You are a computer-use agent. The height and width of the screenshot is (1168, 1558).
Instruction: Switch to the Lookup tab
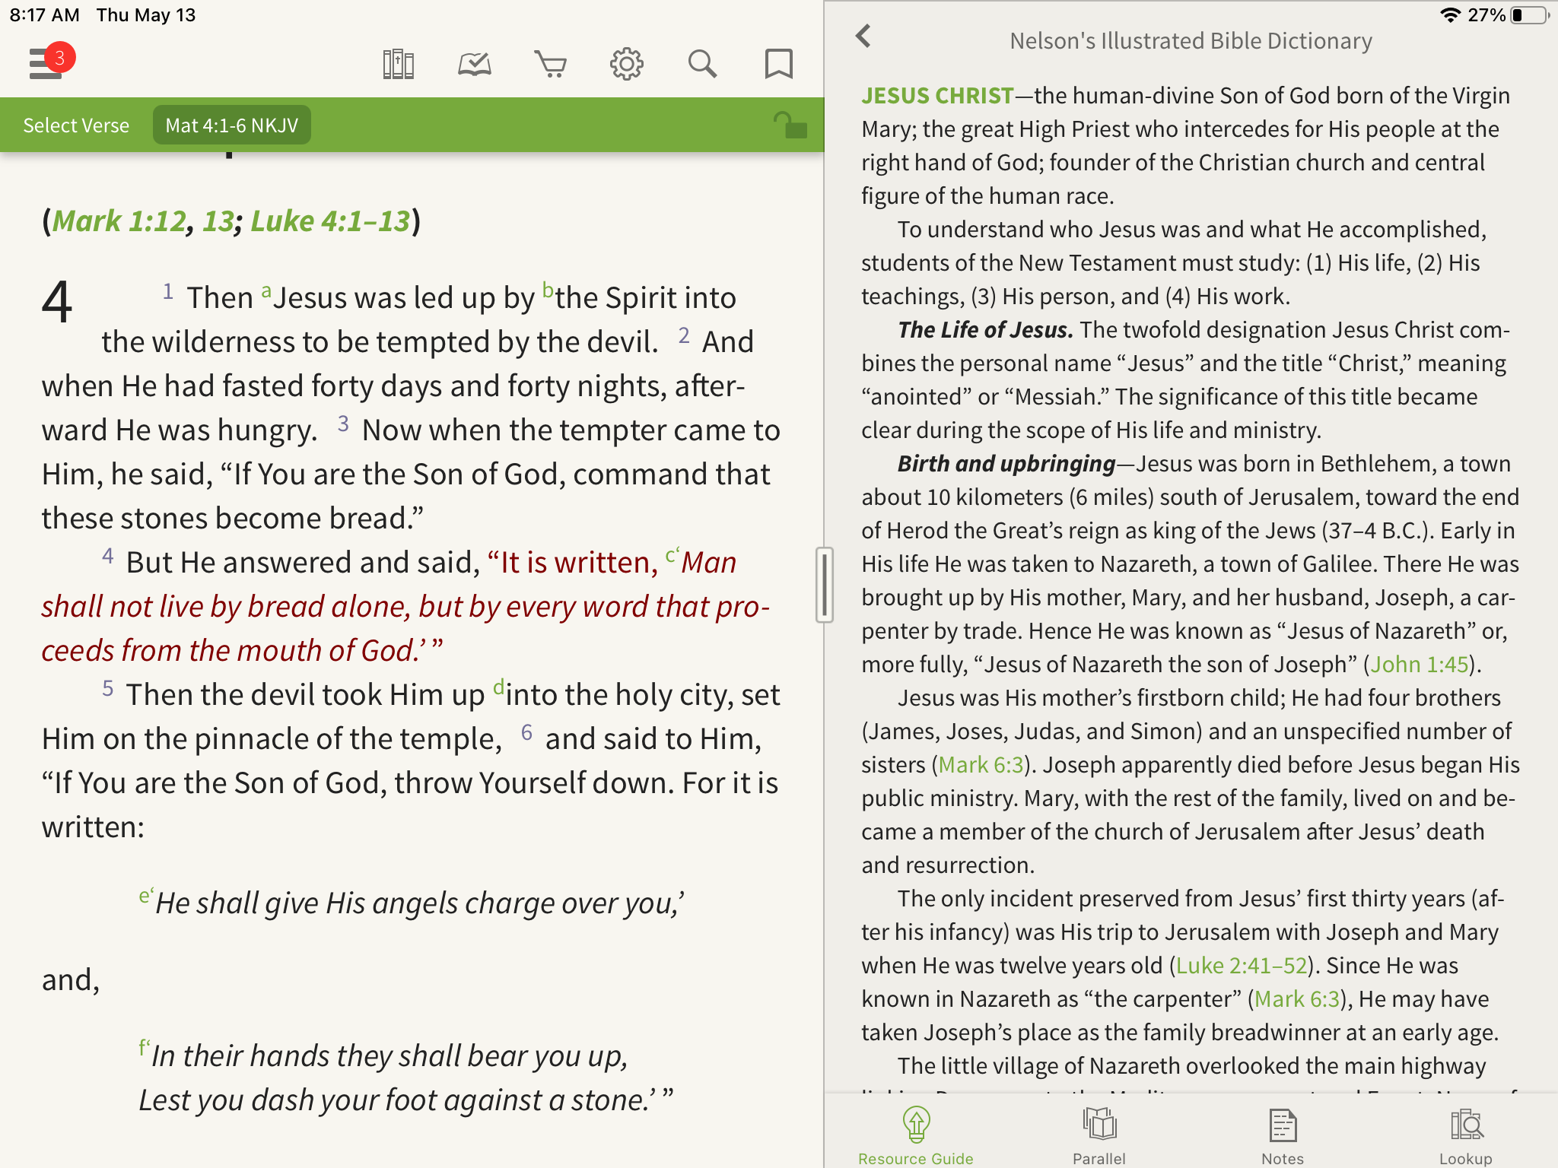1466,1136
